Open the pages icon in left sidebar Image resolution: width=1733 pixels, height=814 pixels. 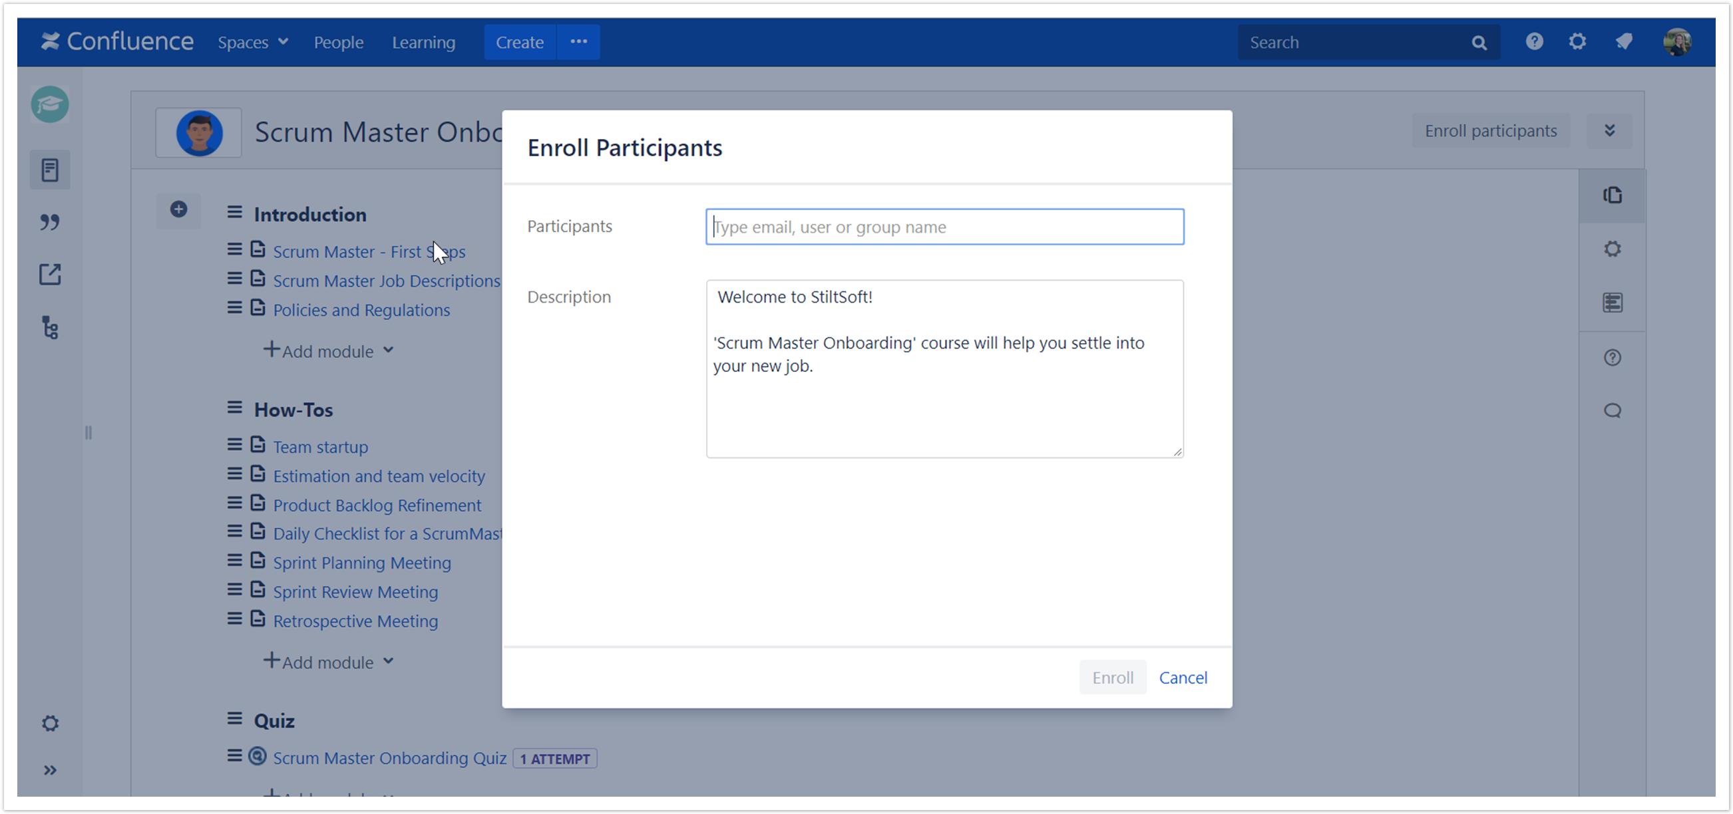pyautogui.click(x=50, y=170)
